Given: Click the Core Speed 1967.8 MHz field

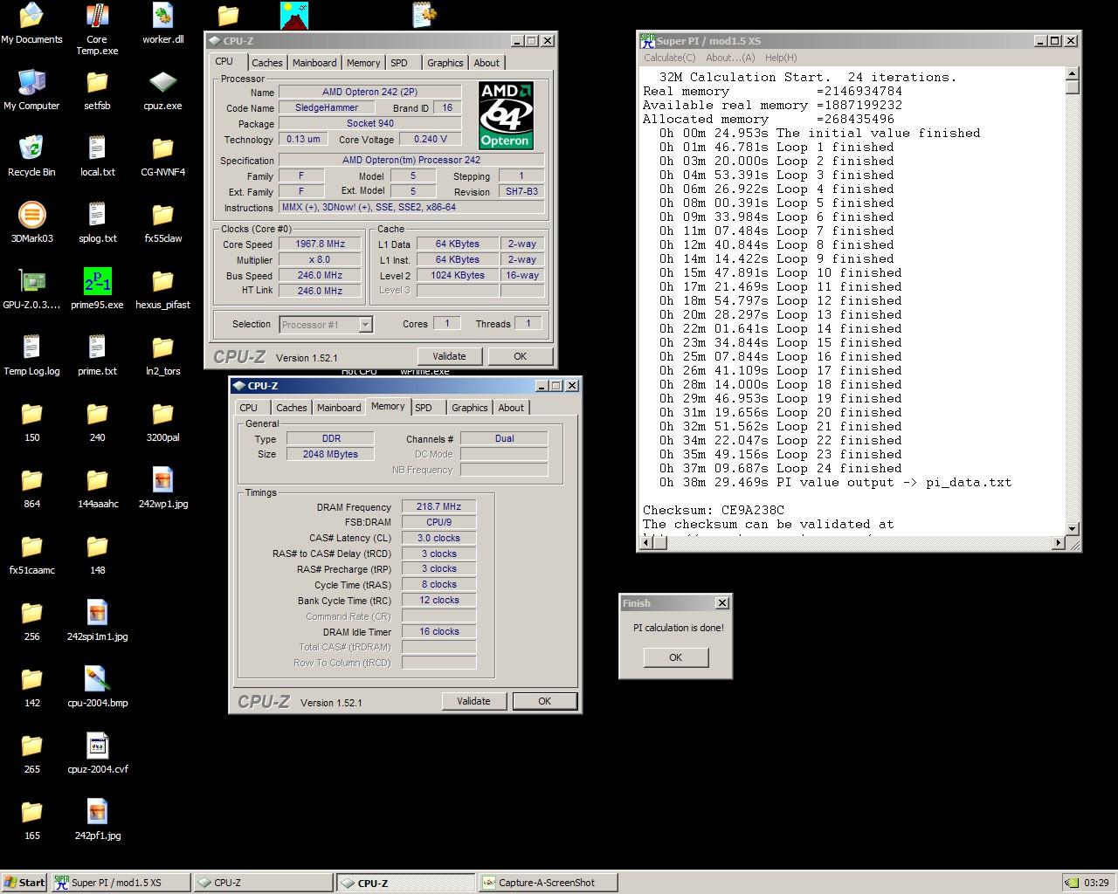Looking at the screenshot, I should tap(320, 244).
